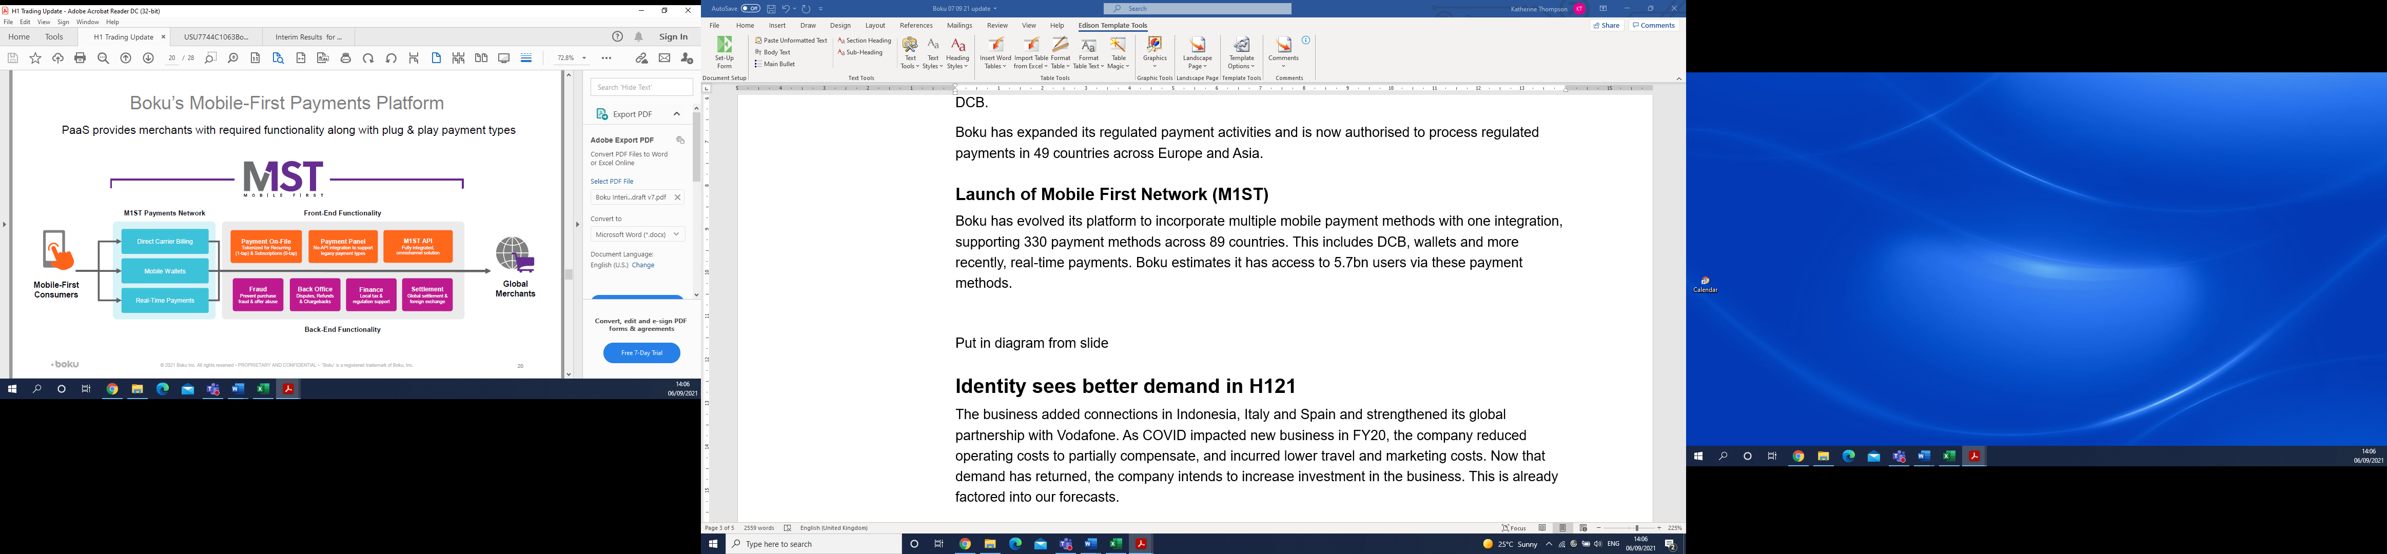The height and width of the screenshot is (554, 2387).
Task: Toggle Focus mode in Word status bar
Action: (1514, 528)
